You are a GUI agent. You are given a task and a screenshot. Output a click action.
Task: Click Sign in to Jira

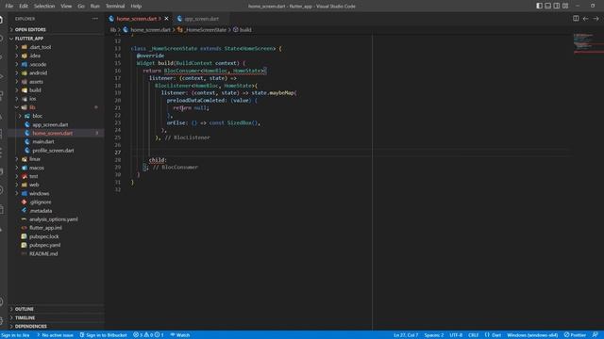[x=15, y=335]
